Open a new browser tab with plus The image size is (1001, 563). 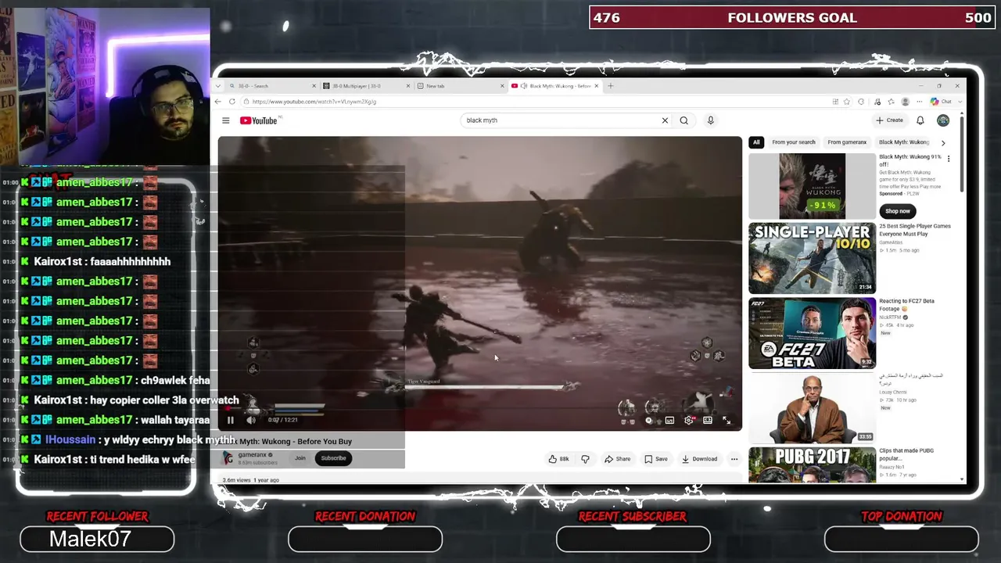611,86
